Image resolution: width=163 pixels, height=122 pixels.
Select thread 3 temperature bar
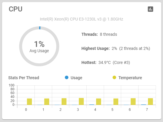81,101
